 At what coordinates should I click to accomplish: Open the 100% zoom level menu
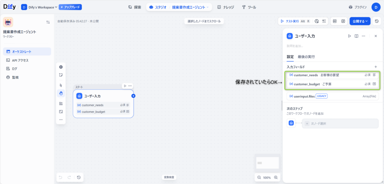pos(267,177)
